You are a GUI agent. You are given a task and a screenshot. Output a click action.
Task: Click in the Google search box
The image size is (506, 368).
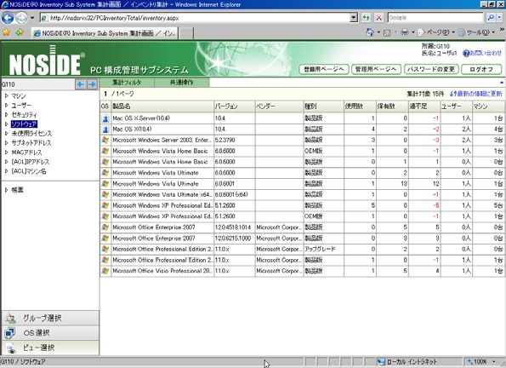[x=435, y=18]
